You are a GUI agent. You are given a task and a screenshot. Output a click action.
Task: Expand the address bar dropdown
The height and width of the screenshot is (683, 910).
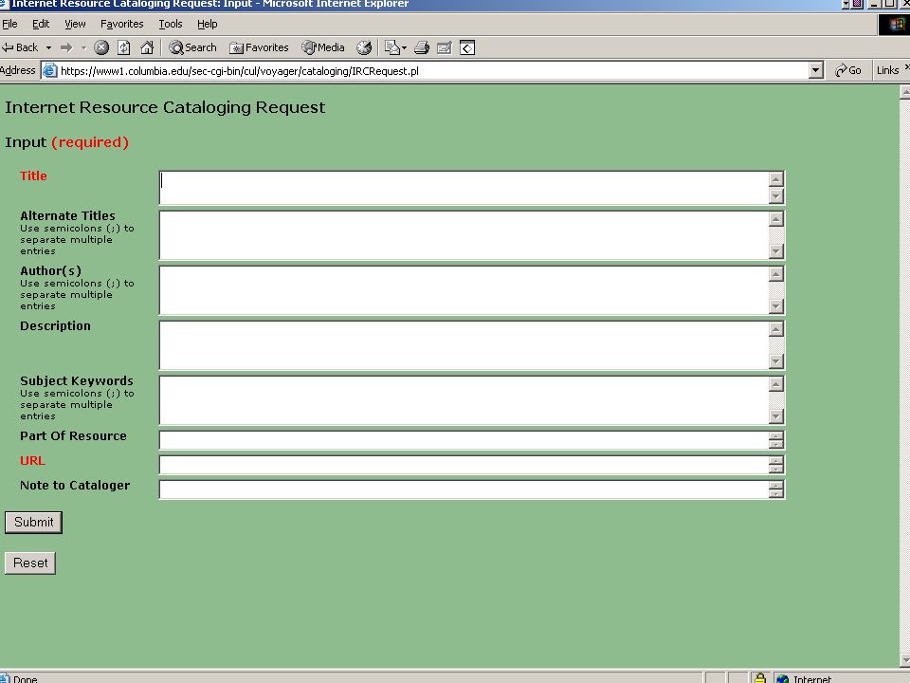(x=815, y=71)
